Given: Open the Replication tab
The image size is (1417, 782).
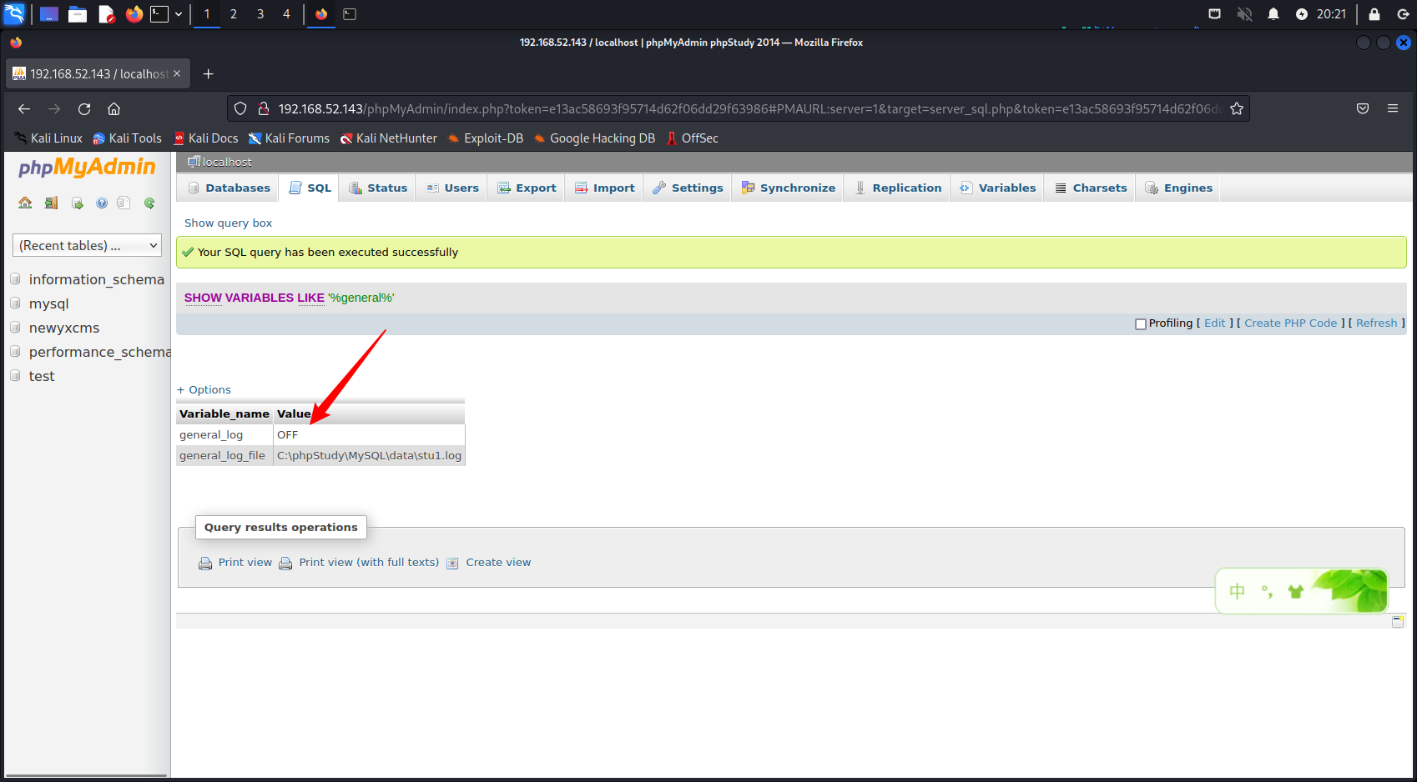Looking at the screenshot, I should [x=898, y=188].
